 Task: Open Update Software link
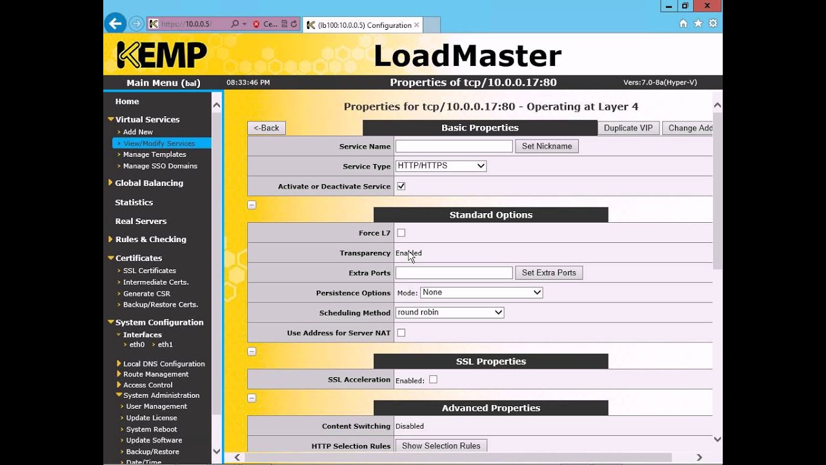(x=154, y=440)
